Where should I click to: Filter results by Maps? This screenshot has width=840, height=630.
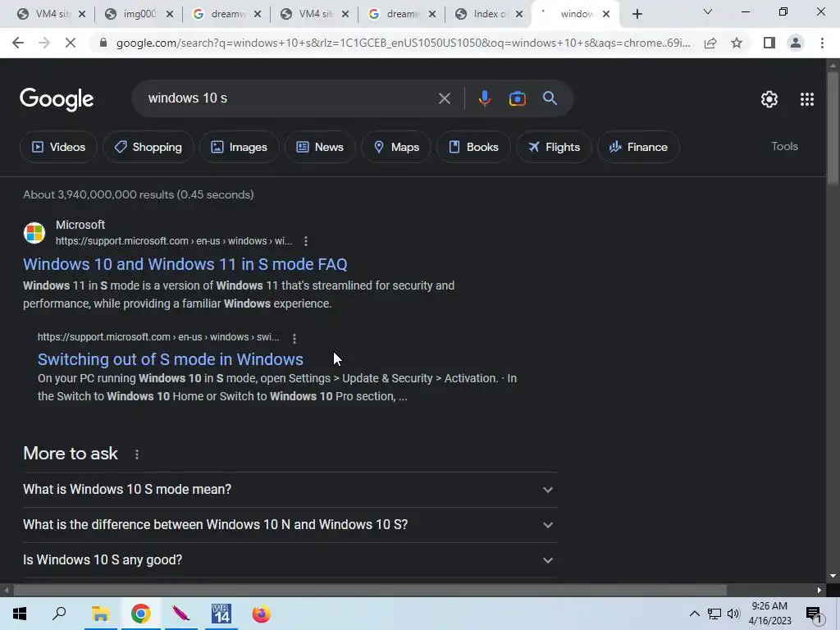396,147
